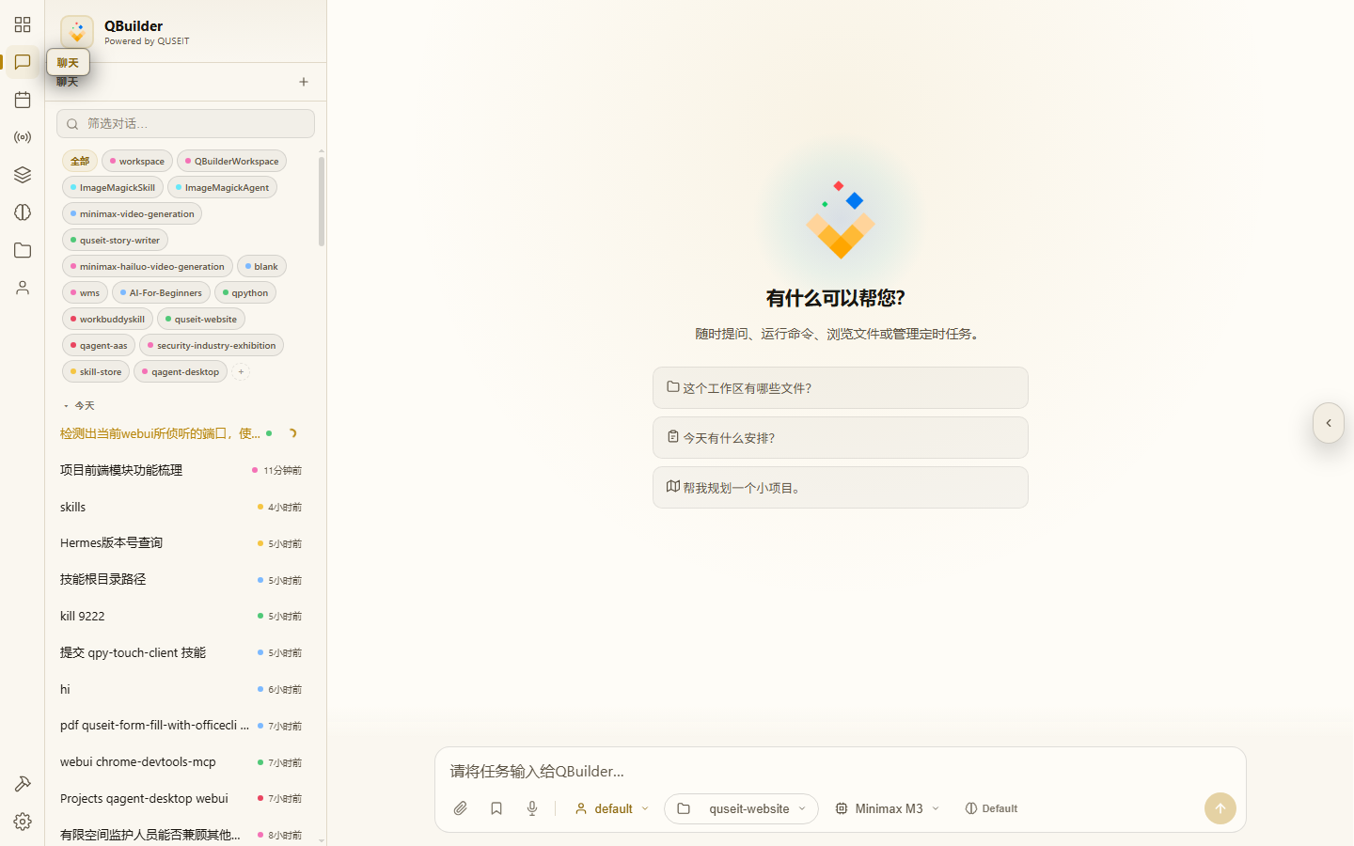Filter by the quseit-story-writer tag
Viewport: 1354px width, 846px height.
tap(115, 240)
